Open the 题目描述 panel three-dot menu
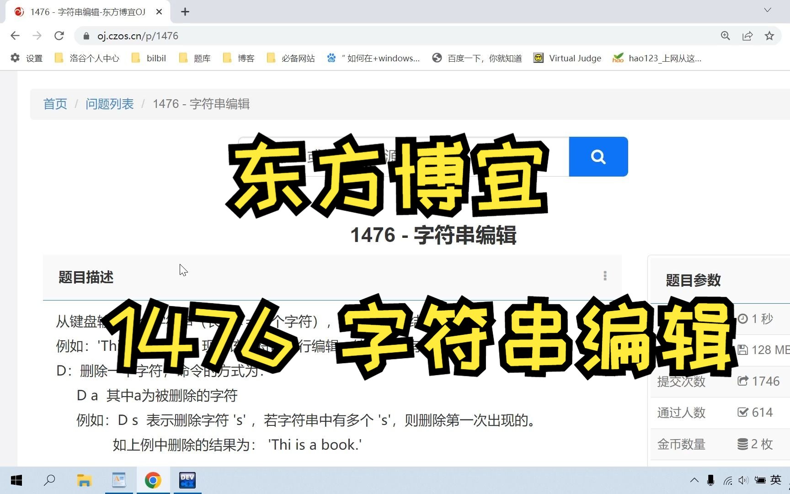The height and width of the screenshot is (494, 790). pos(605,276)
